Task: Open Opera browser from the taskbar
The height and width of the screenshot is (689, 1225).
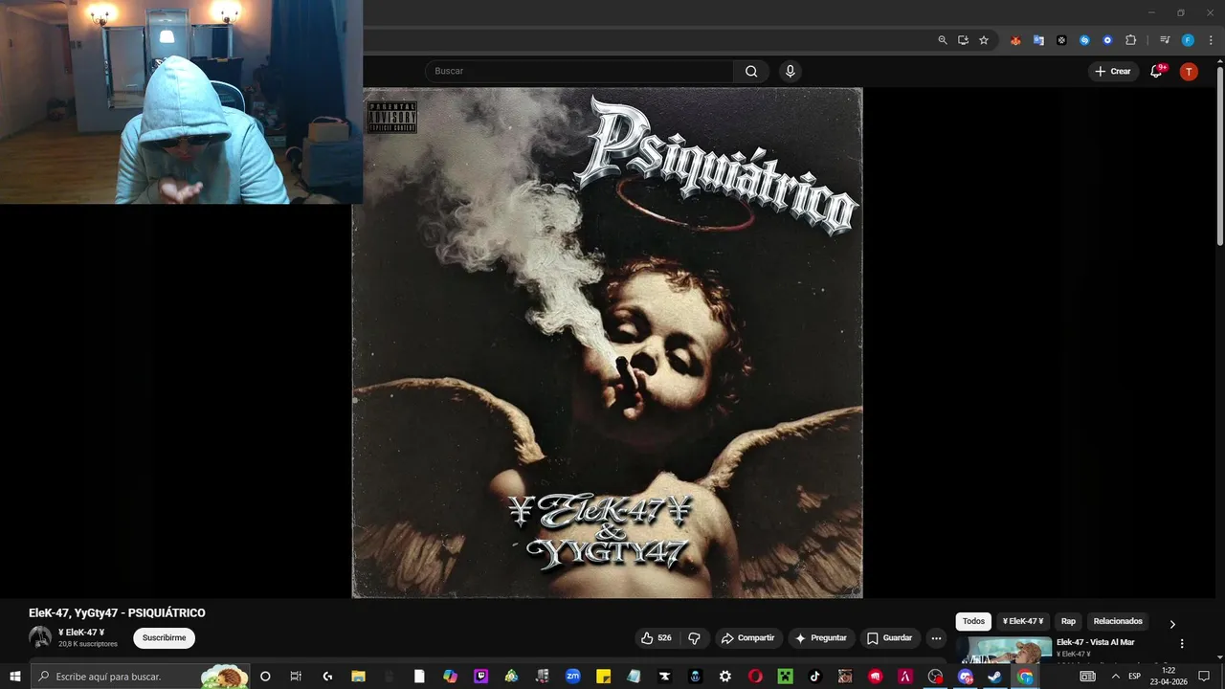Action: (756, 677)
